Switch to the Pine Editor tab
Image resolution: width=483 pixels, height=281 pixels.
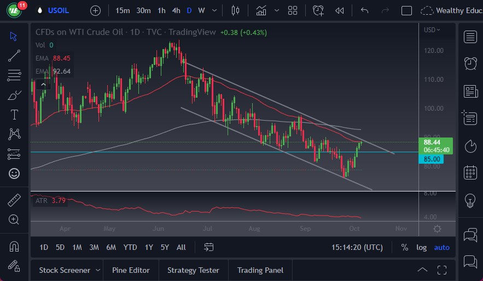coord(130,270)
